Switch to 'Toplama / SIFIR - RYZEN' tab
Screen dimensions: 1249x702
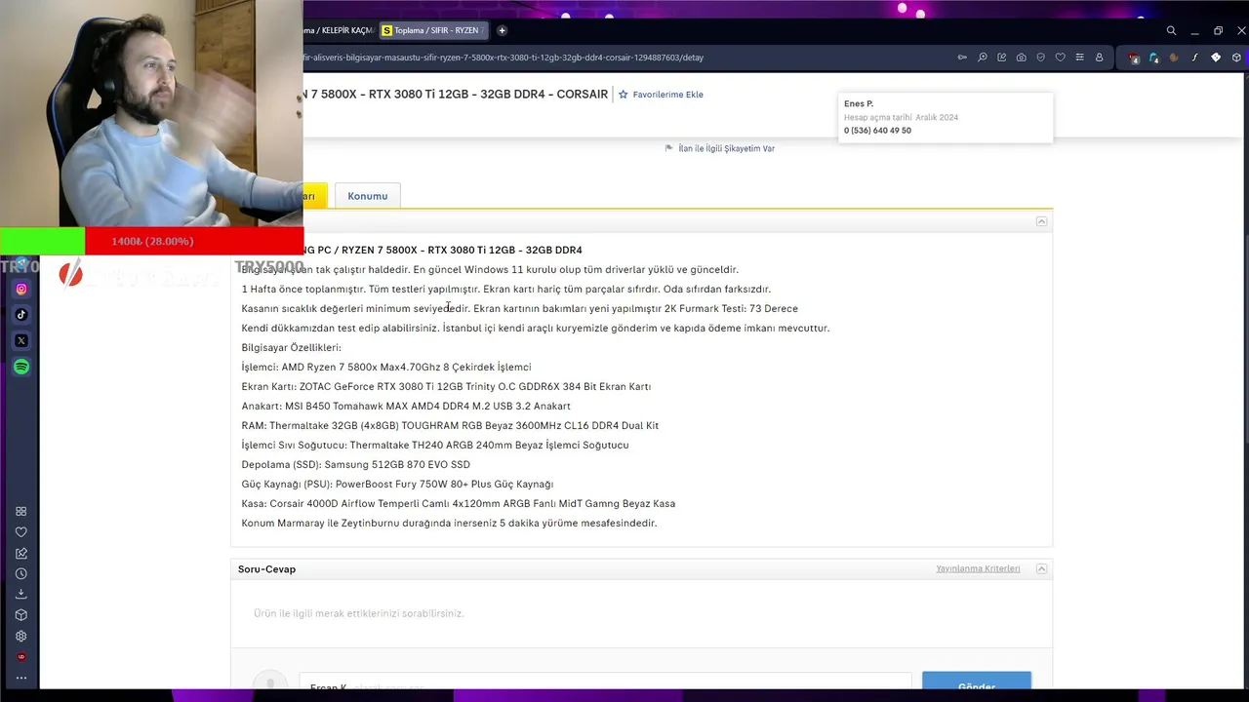click(x=432, y=30)
